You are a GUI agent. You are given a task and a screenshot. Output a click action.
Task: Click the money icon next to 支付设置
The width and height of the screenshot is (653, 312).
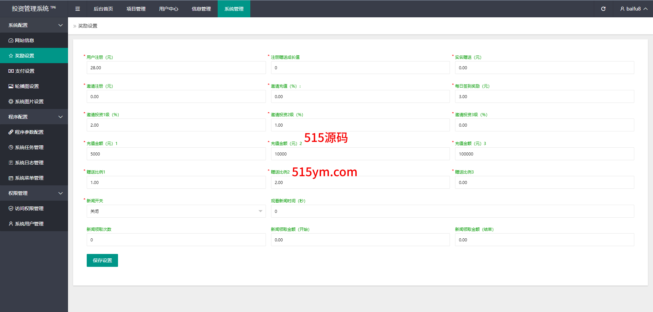(x=11, y=71)
